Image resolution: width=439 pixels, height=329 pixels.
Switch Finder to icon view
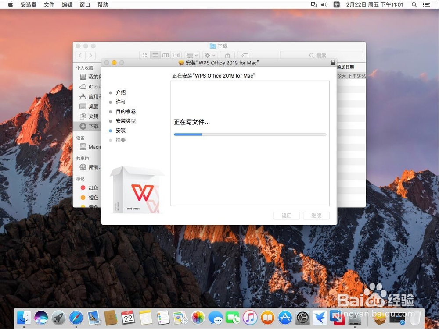[145, 55]
